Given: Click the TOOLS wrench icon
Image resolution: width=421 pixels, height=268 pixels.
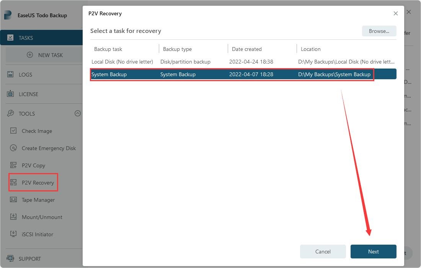Looking at the screenshot, I should 10,113.
